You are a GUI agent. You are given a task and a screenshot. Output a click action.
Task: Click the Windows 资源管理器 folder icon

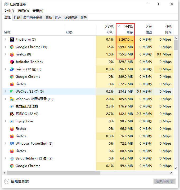(12, 99)
